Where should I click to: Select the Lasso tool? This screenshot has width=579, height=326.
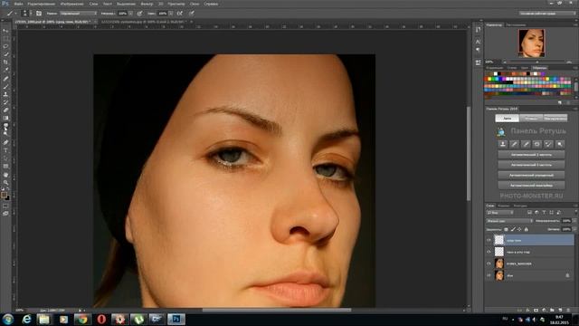5,46
